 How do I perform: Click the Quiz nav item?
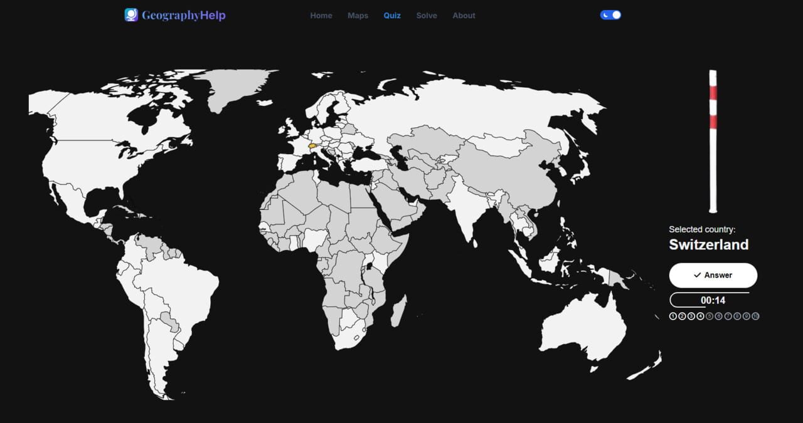coord(391,16)
